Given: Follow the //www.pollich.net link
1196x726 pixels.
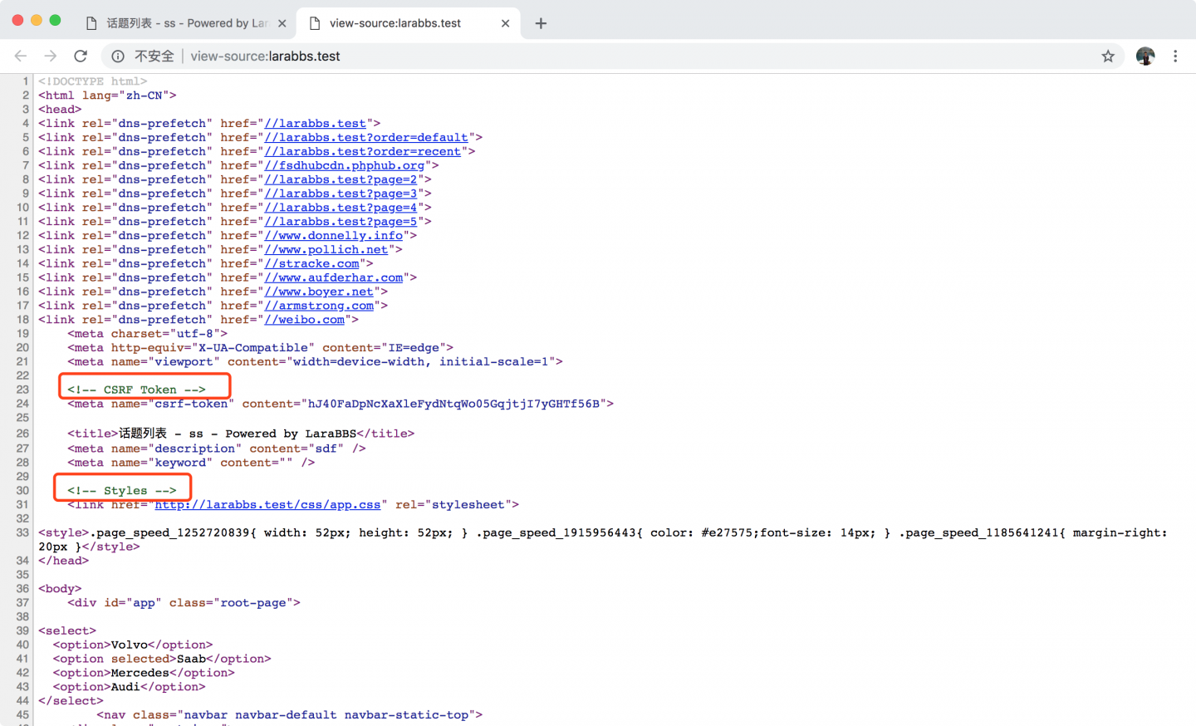Looking at the screenshot, I should click(326, 250).
